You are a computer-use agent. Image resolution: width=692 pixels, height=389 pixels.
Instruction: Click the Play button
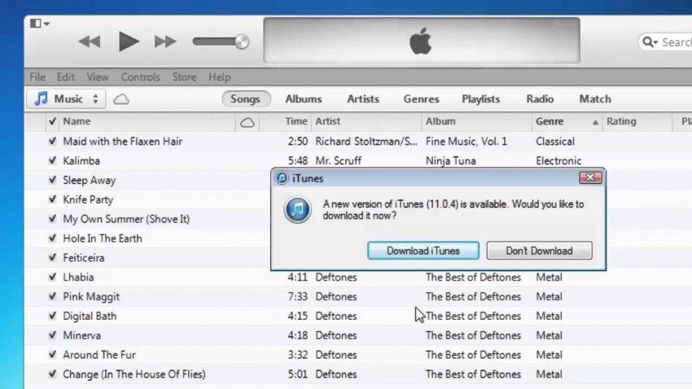pos(129,42)
